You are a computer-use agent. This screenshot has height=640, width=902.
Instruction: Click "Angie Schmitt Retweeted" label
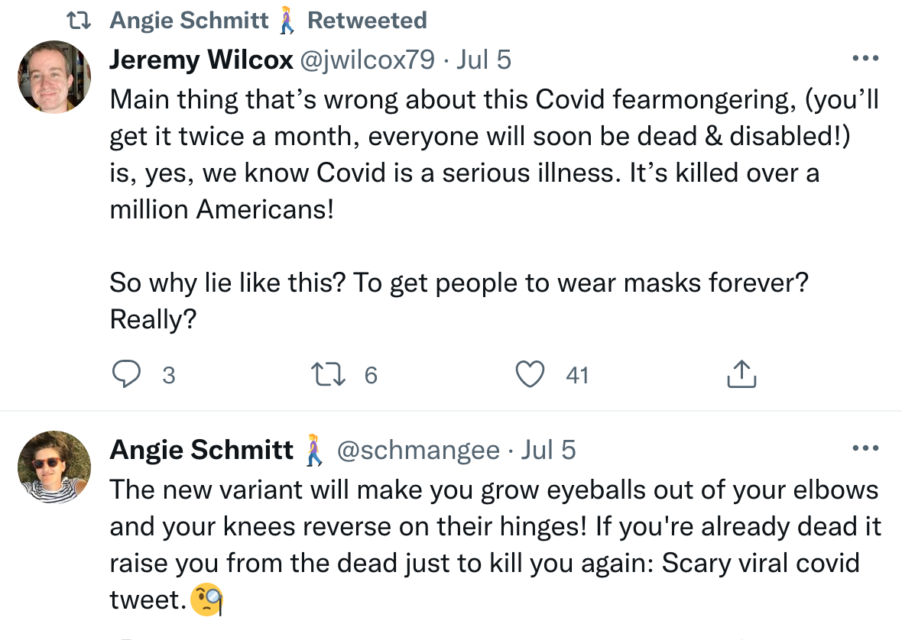click(x=268, y=20)
